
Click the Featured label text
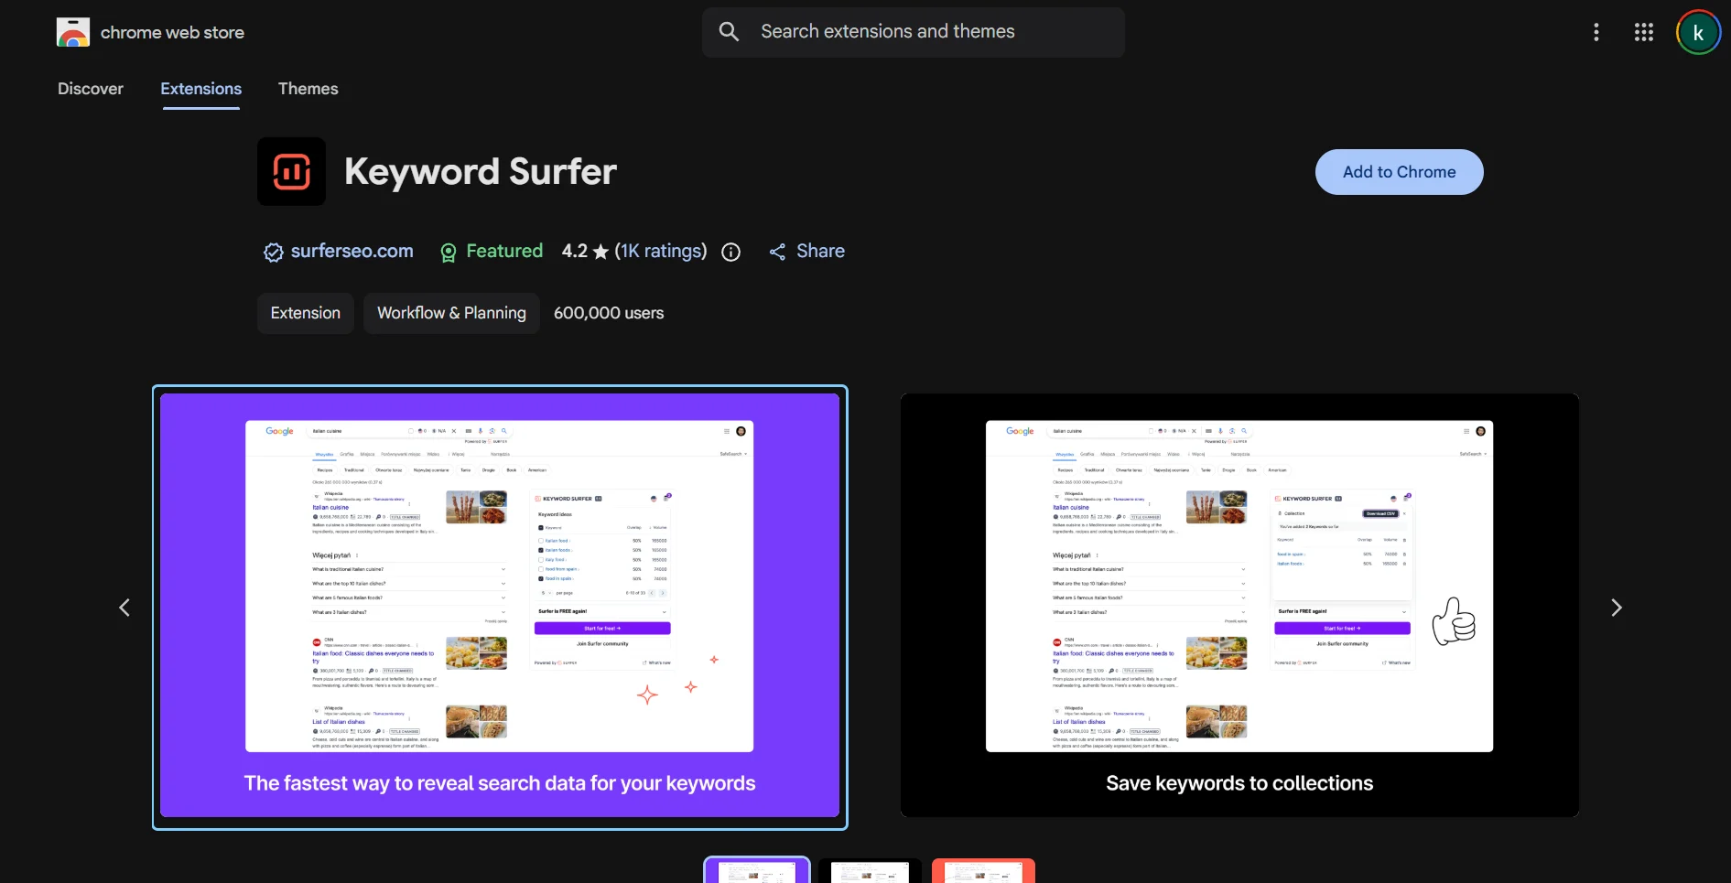pos(504,251)
